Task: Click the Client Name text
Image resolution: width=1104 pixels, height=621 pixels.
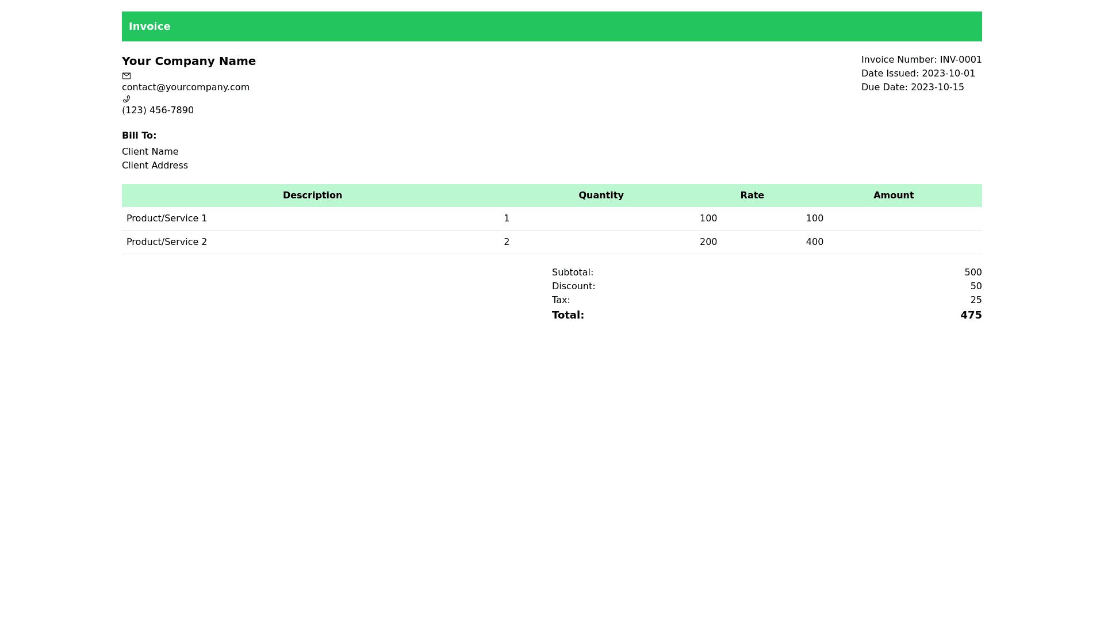Action: [150, 152]
